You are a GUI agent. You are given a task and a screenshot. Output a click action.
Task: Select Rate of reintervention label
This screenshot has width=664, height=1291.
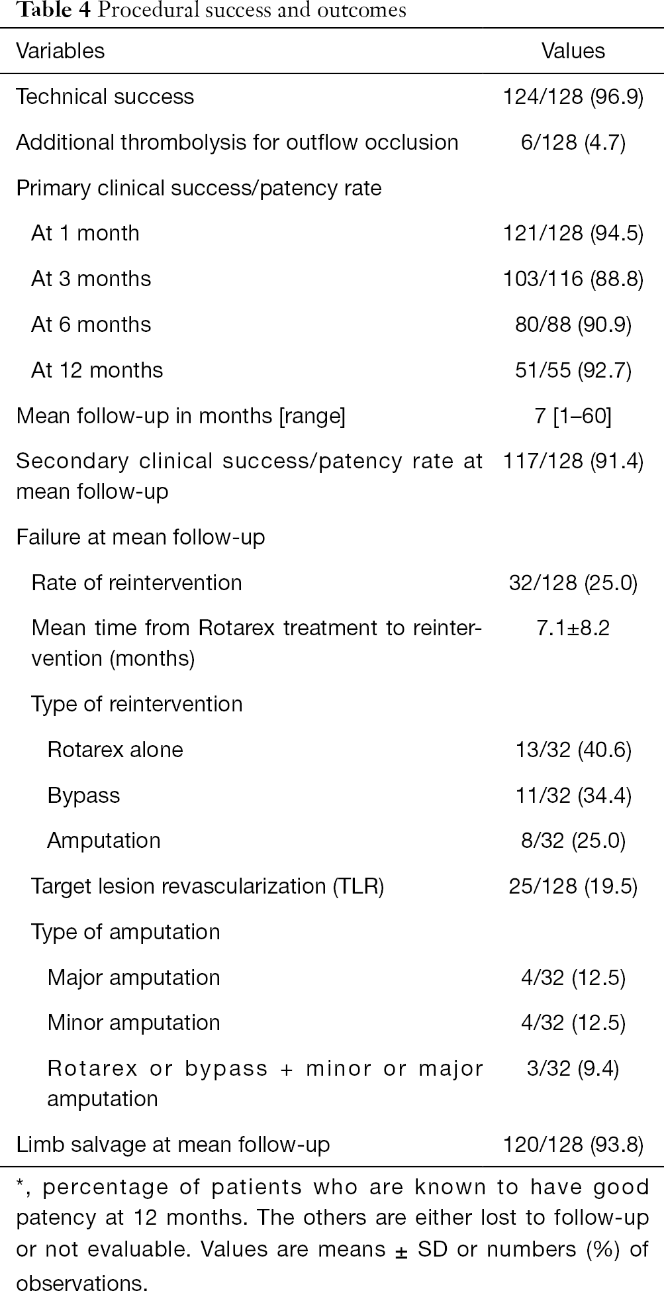click(136, 583)
